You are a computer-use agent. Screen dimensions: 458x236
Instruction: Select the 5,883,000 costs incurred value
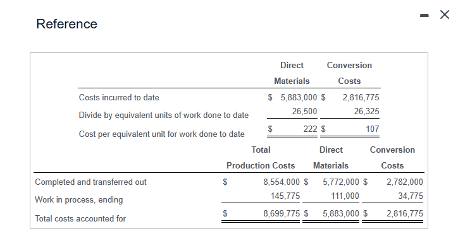pos(299,97)
